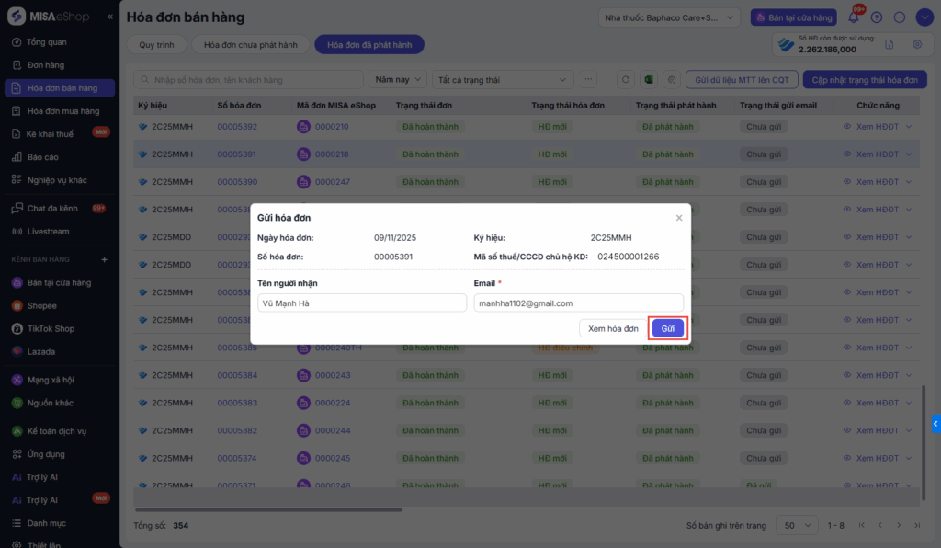
Task: Click the Excel export icon
Action: point(649,80)
